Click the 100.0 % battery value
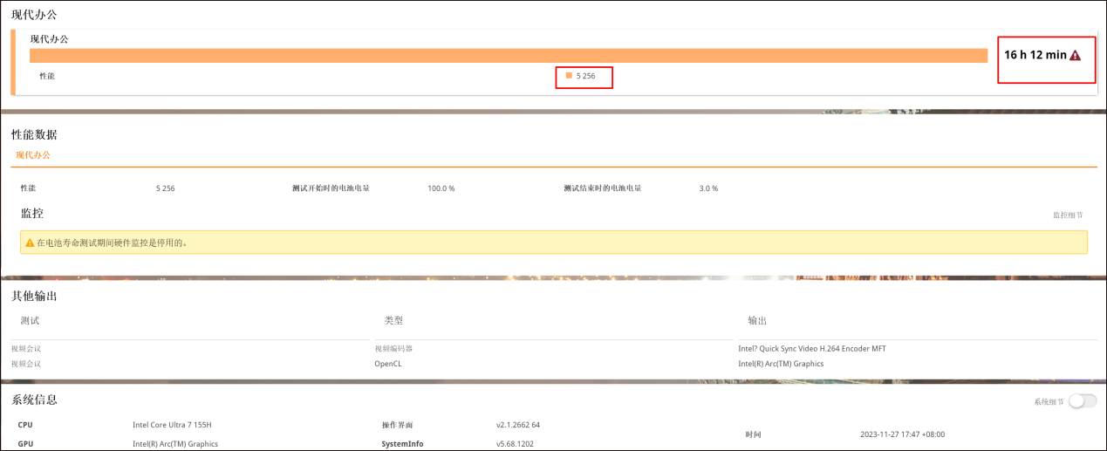This screenshot has height=451, width=1107. point(441,188)
